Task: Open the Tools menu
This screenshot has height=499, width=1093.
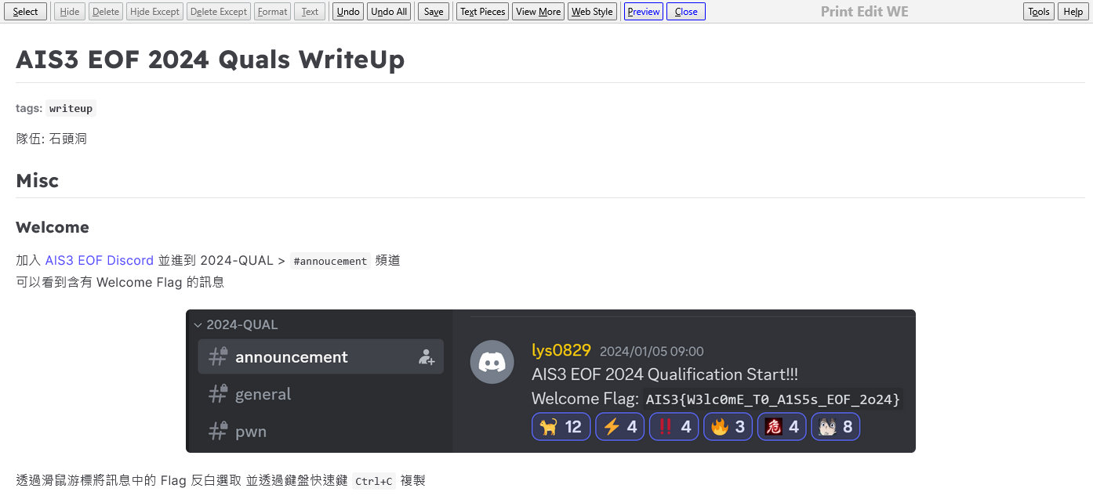Action: point(1038,12)
